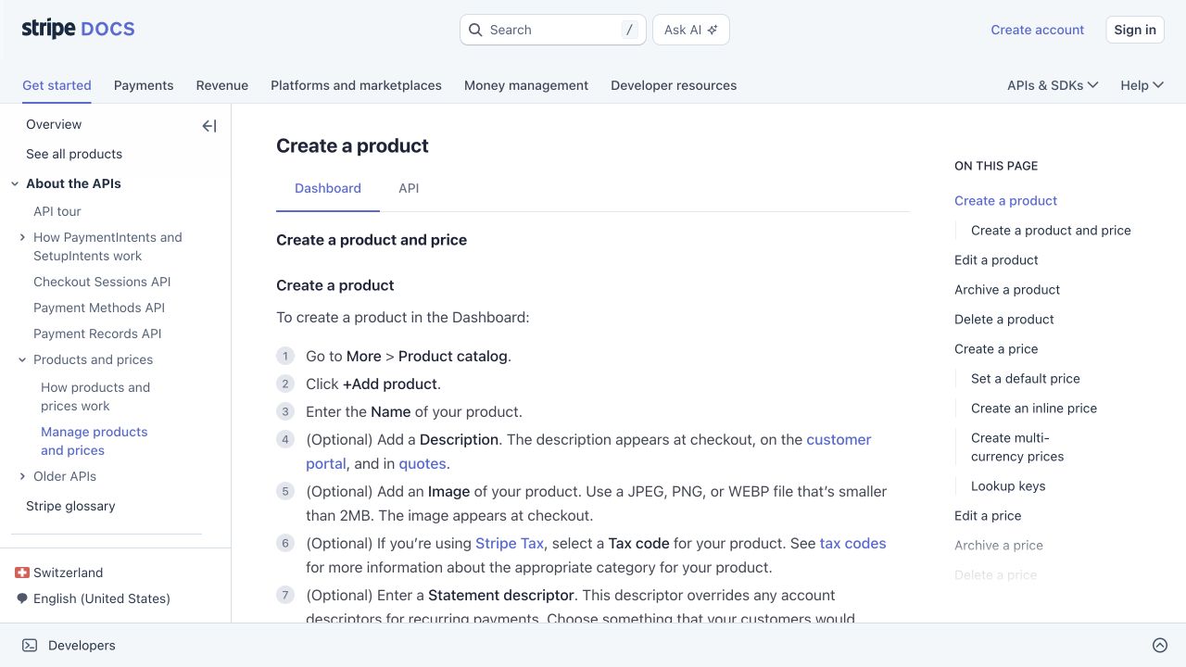
Task: Switch to the API tab
Action: 409,188
